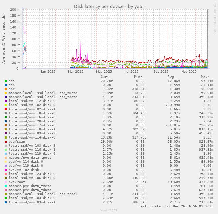Click the 'Nov 2025' axis label
This screenshot has height=214, width=218.
[189, 71]
